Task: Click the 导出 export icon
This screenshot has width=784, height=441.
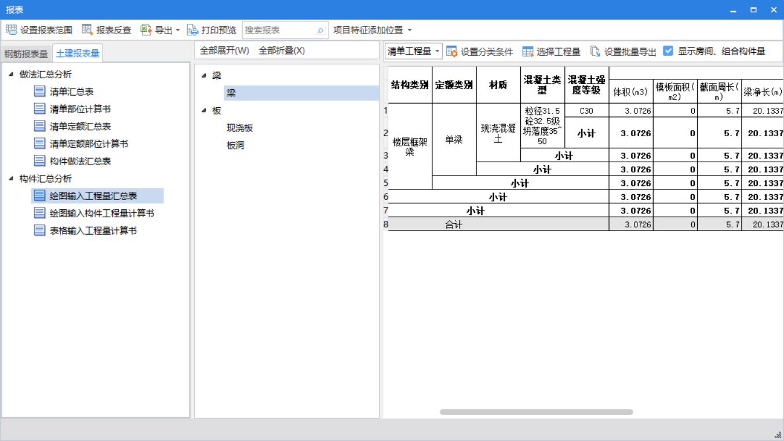Action: click(146, 30)
